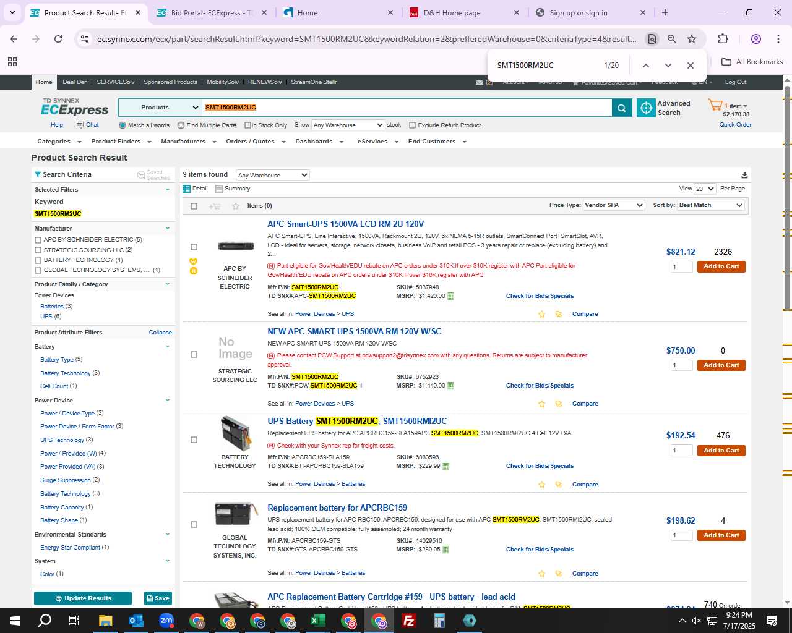Image resolution: width=792 pixels, height=633 pixels.
Task: Open the Product Finders menu
Action: click(x=121, y=142)
